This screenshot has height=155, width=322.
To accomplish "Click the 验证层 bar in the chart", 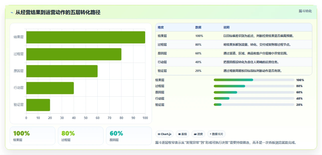I will tap(38, 105).
